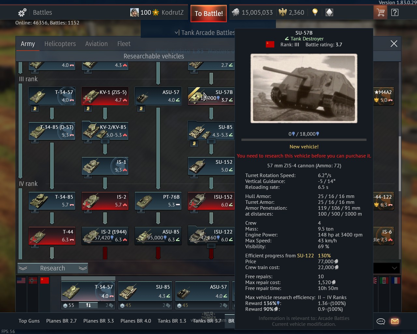Click the crew icon under ASU-57

[141, 109]
